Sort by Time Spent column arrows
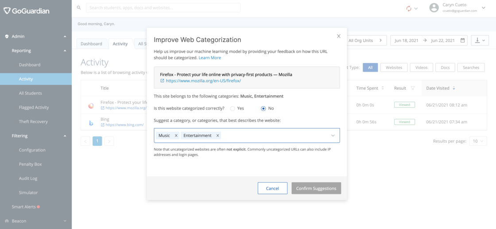Image resolution: width=496 pixels, height=229 pixels. click(383, 88)
